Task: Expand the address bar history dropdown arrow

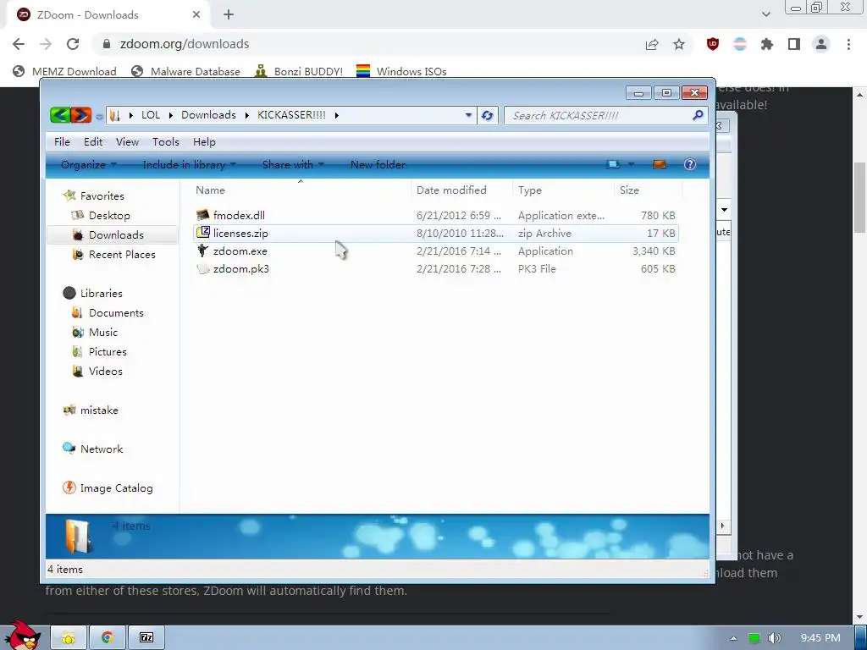Action: pyautogui.click(x=468, y=115)
